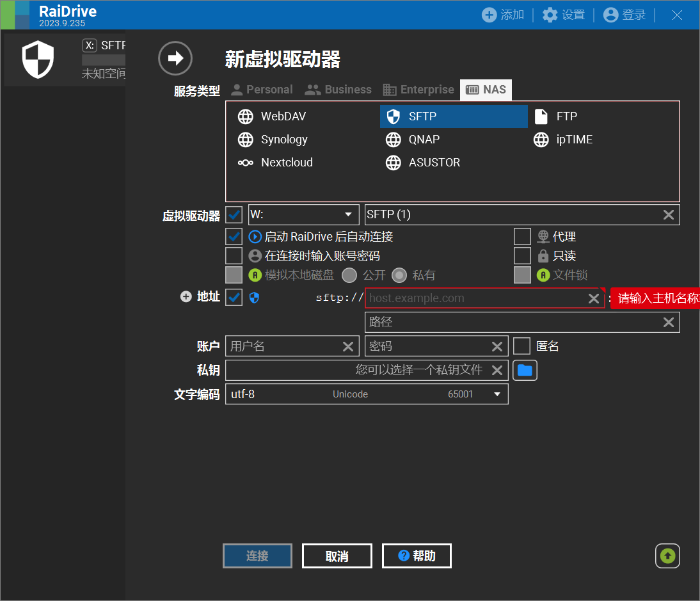The image size is (700, 601).
Task: Select 公开 radio button
Action: click(349, 275)
